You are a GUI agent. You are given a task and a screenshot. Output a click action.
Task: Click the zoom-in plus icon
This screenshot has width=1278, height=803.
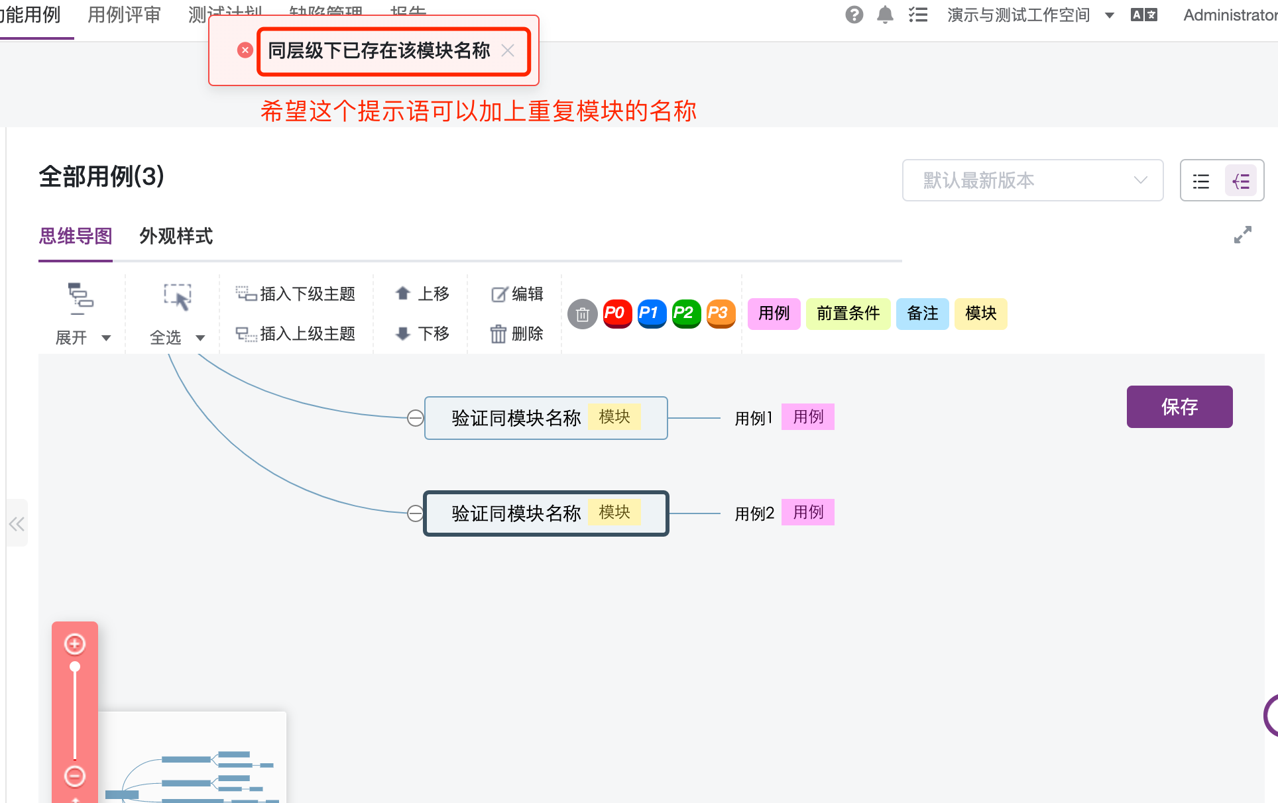pyautogui.click(x=75, y=643)
